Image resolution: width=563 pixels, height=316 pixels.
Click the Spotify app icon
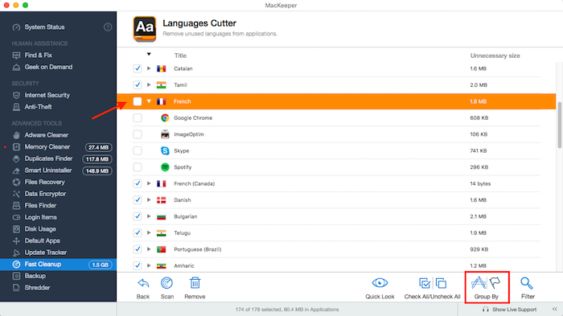point(165,167)
